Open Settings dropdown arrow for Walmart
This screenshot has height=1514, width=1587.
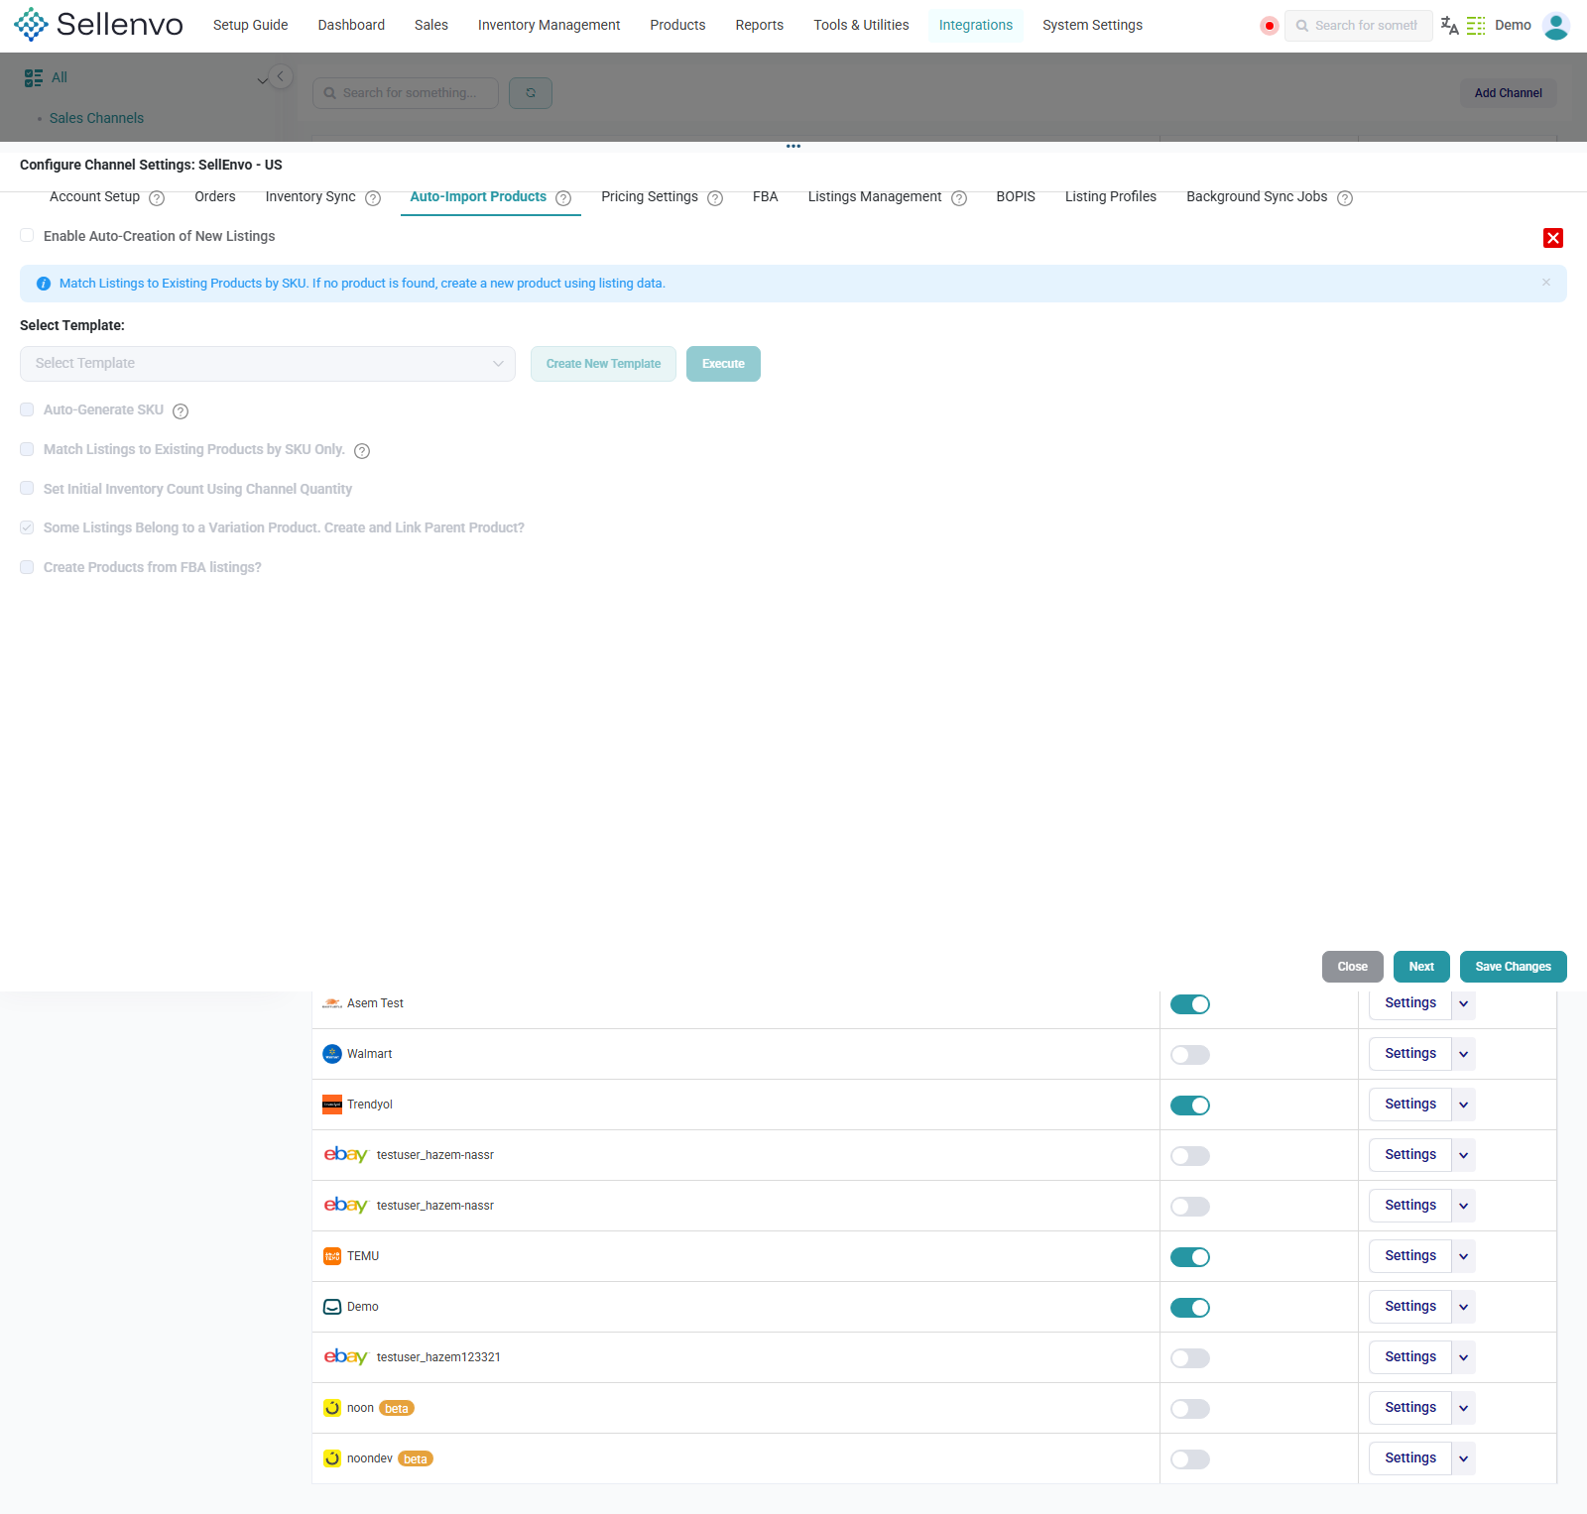(x=1464, y=1054)
